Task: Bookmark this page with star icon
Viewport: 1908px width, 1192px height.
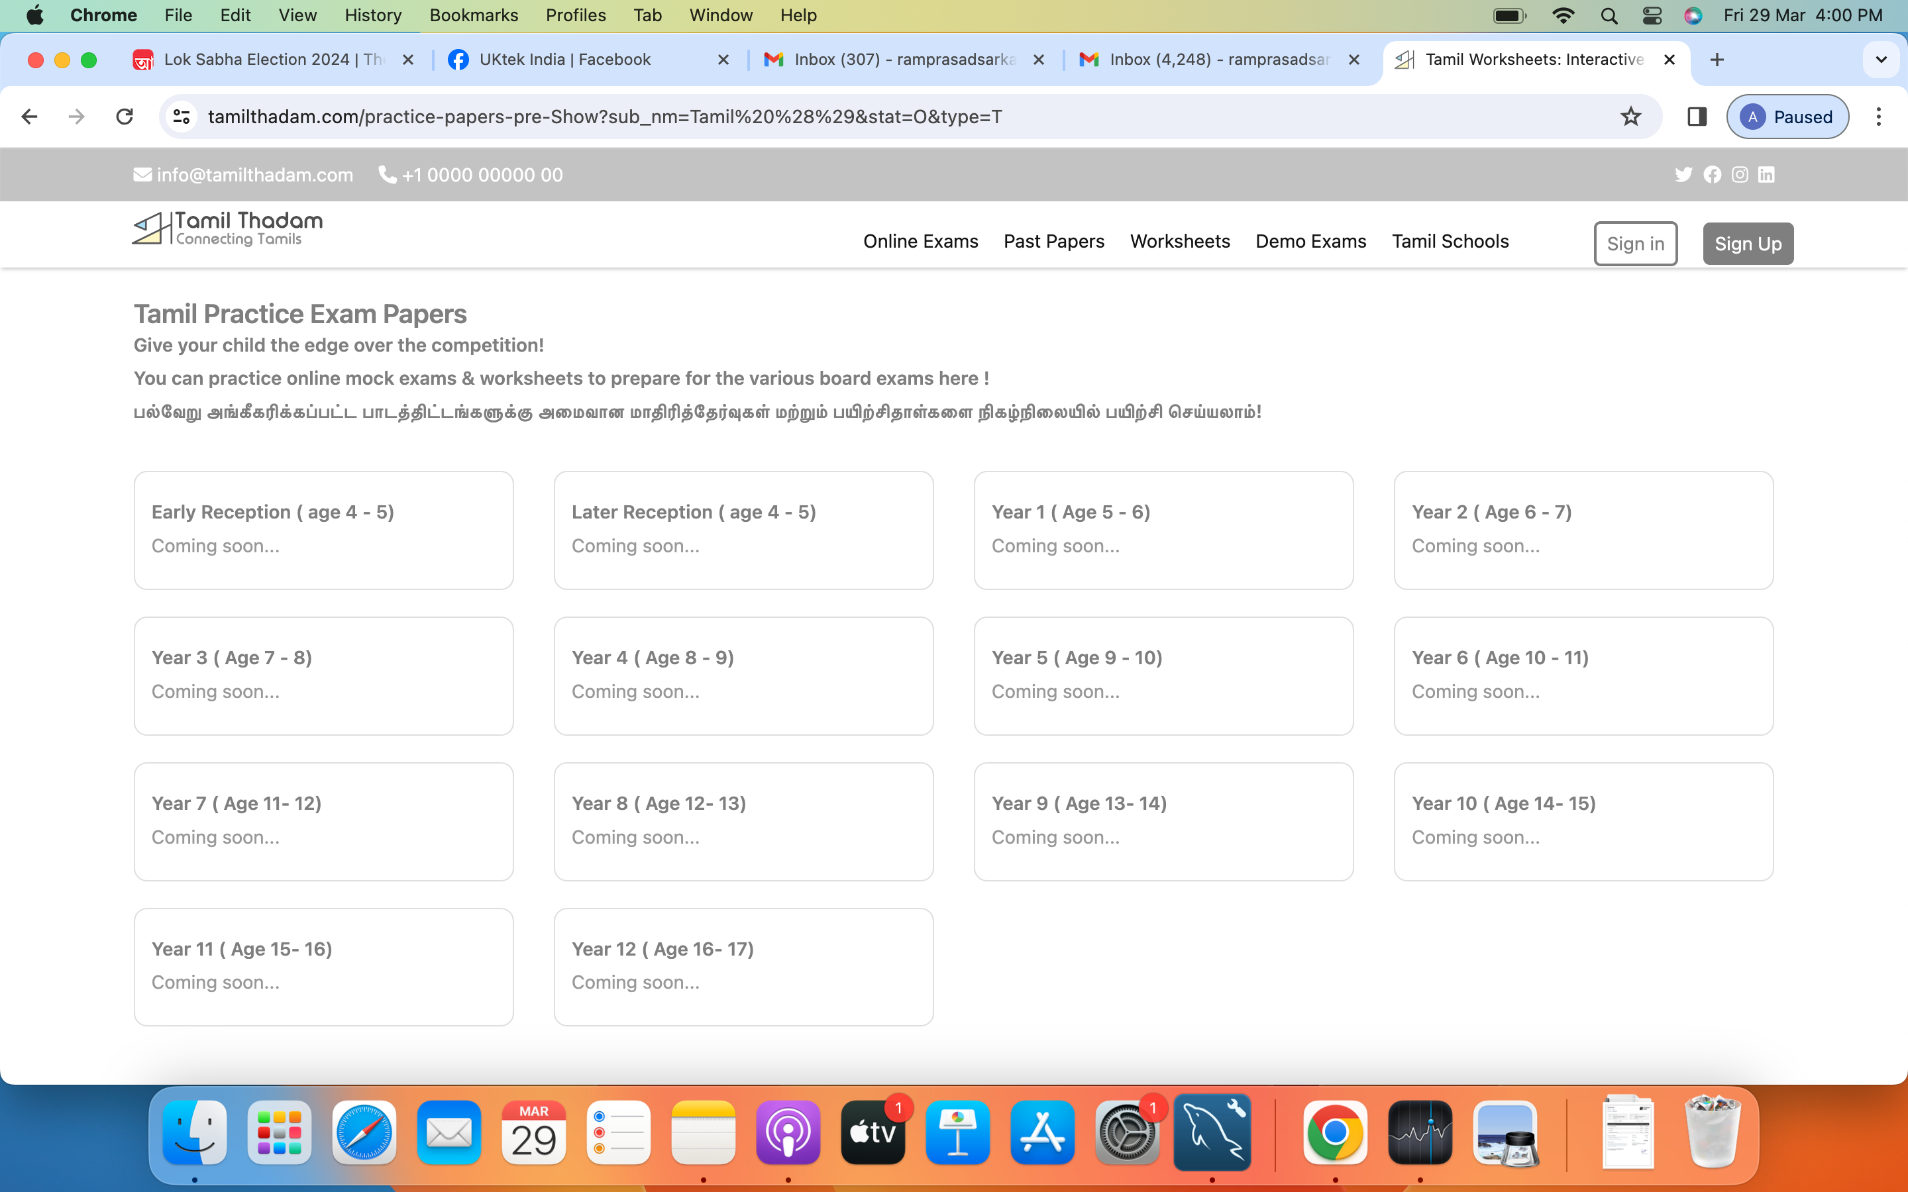Action: click(x=1630, y=117)
